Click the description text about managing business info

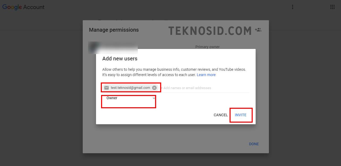click(174, 72)
